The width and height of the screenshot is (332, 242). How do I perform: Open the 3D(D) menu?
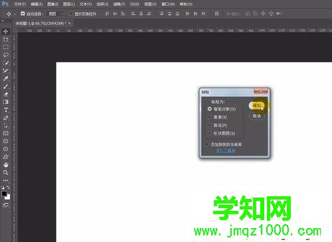pos(135,4)
